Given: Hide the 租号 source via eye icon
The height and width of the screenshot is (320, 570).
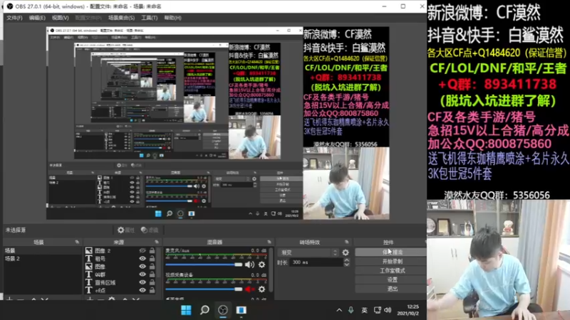Looking at the screenshot, I should tap(142, 258).
